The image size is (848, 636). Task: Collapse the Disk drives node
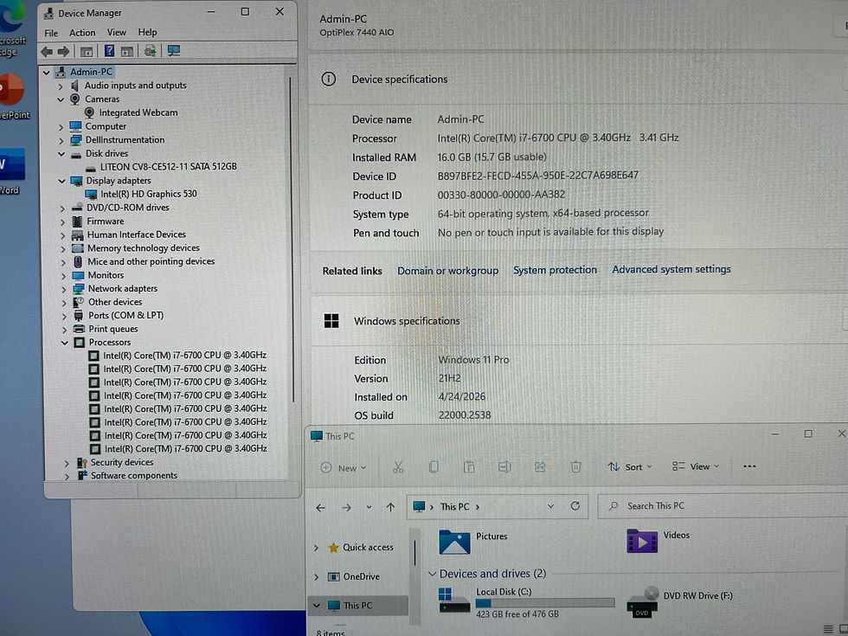pyautogui.click(x=61, y=154)
